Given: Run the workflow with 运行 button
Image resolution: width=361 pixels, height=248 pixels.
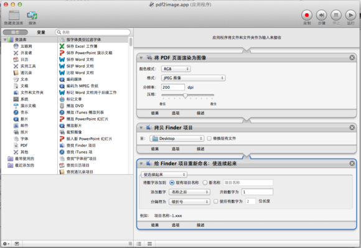Looking at the screenshot, I should [x=350, y=15].
